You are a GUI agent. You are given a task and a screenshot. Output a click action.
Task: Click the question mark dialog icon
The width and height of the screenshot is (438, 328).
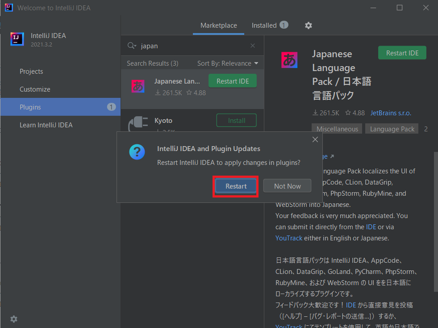[137, 152]
